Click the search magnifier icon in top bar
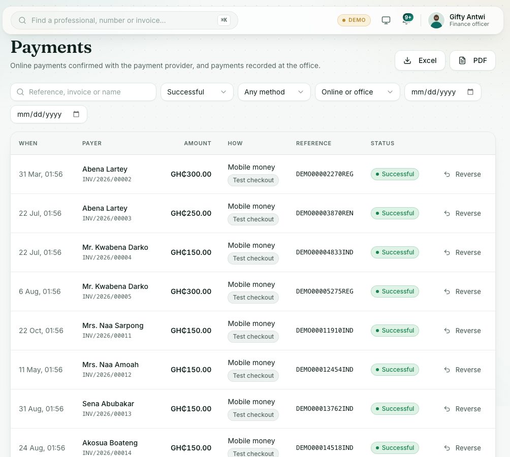 (x=22, y=20)
